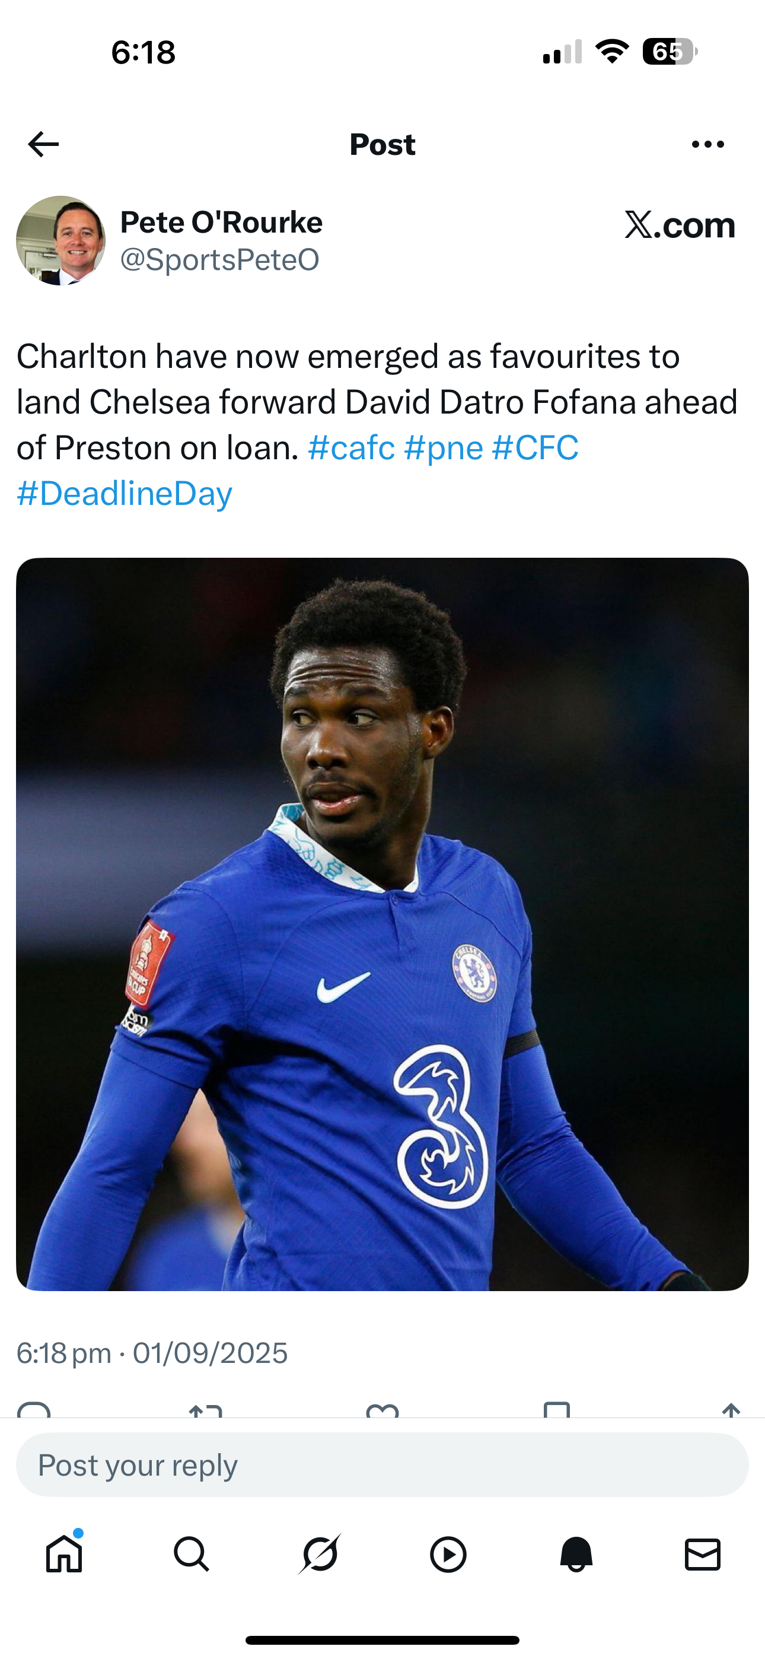Open the Messages envelope tab
765x1659 pixels.
(x=703, y=1554)
